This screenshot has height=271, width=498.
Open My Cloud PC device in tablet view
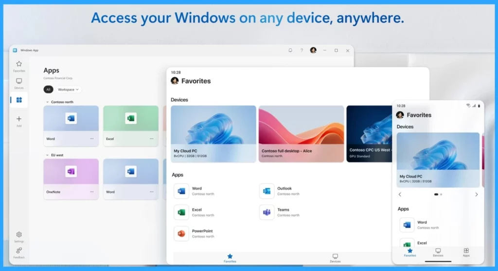(x=213, y=134)
